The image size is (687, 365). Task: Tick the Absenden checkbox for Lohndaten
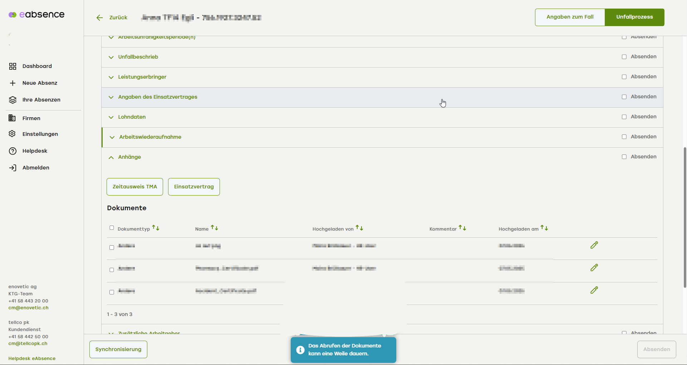(x=624, y=117)
